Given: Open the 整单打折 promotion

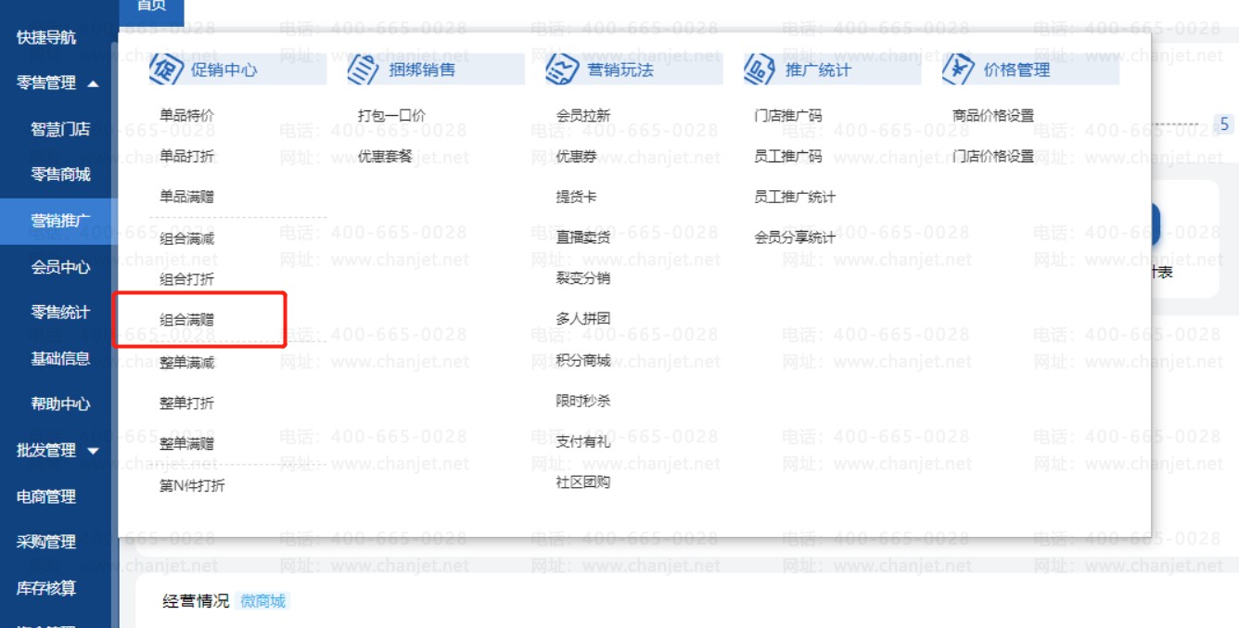Looking at the screenshot, I should 186,404.
